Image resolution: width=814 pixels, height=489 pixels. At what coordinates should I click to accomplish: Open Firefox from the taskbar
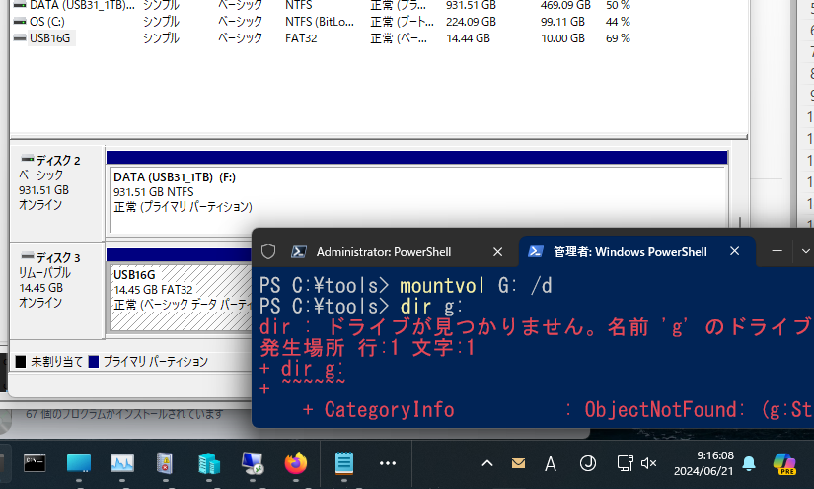tap(295, 463)
